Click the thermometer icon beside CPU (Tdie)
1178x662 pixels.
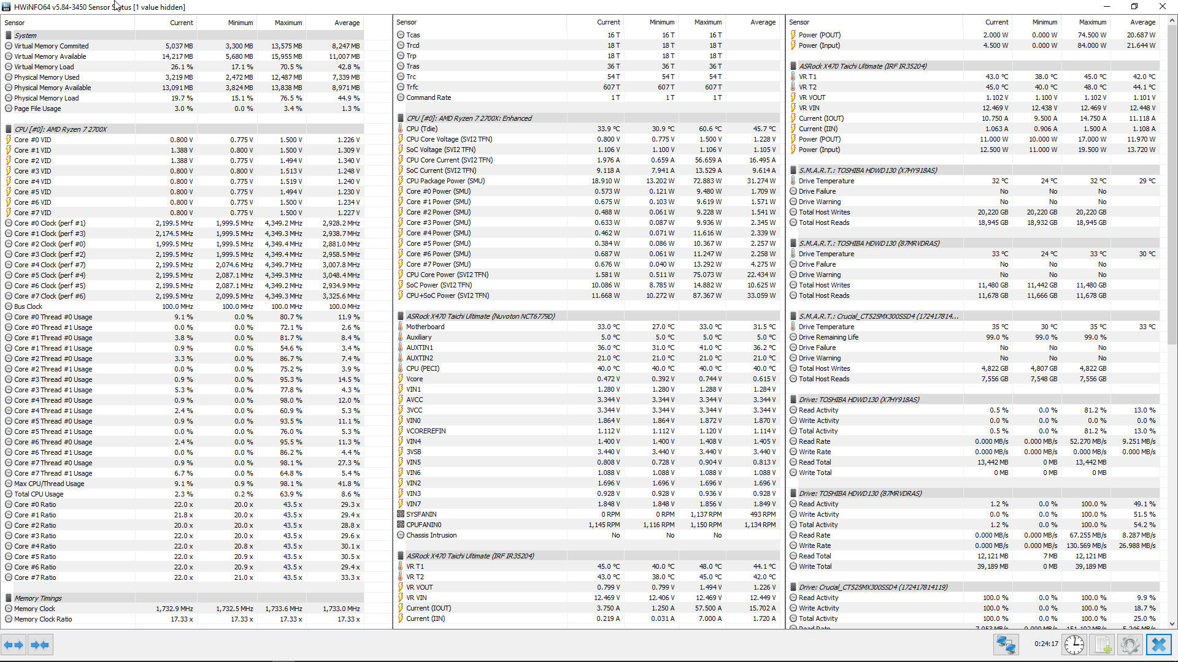click(401, 129)
